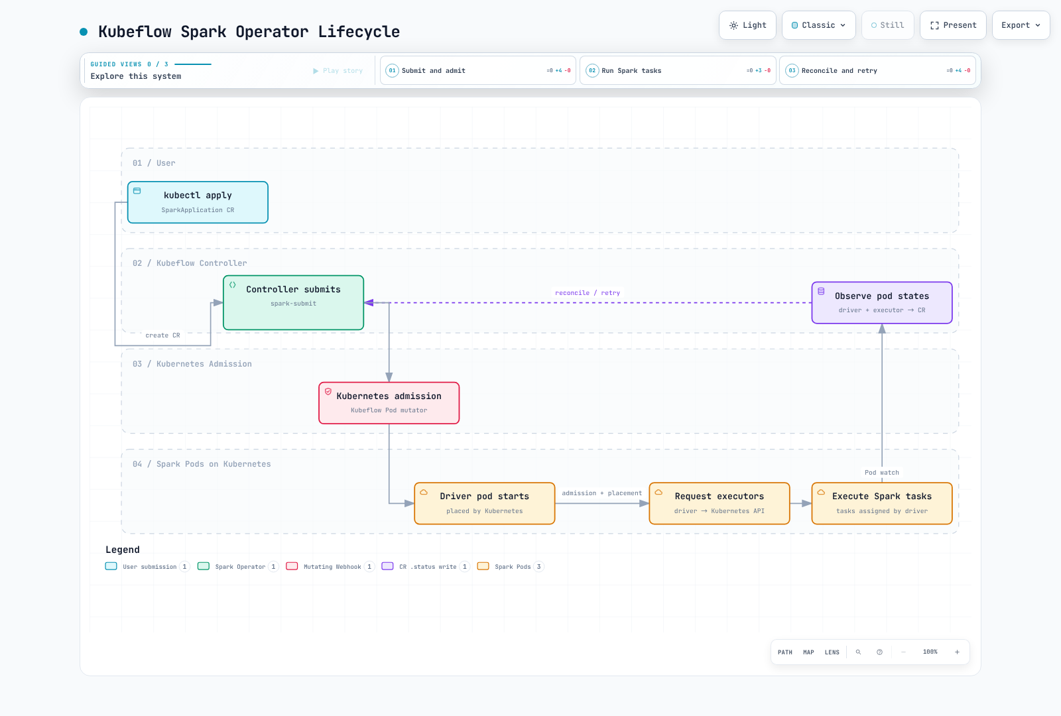The height and width of the screenshot is (716, 1061).
Task: Switch to PATH mode
Action: click(785, 652)
